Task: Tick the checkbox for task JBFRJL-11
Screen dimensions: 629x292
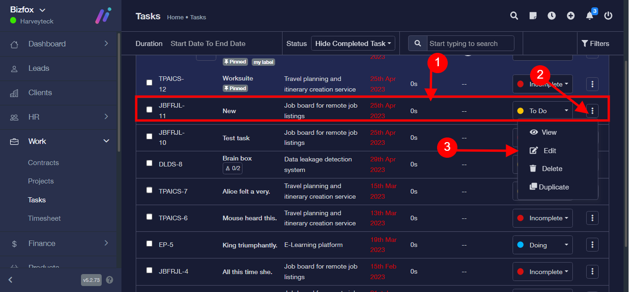Action: pyautogui.click(x=149, y=109)
